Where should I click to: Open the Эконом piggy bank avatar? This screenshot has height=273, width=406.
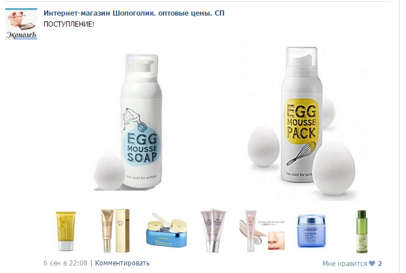pyautogui.click(x=21, y=24)
